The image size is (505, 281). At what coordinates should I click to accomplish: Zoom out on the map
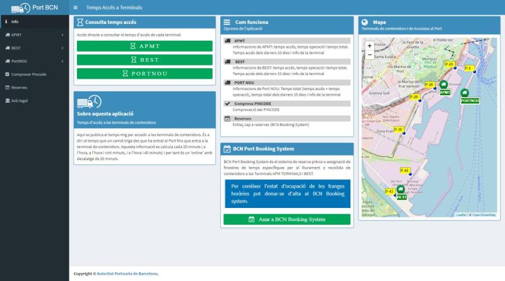tap(369, 55)
